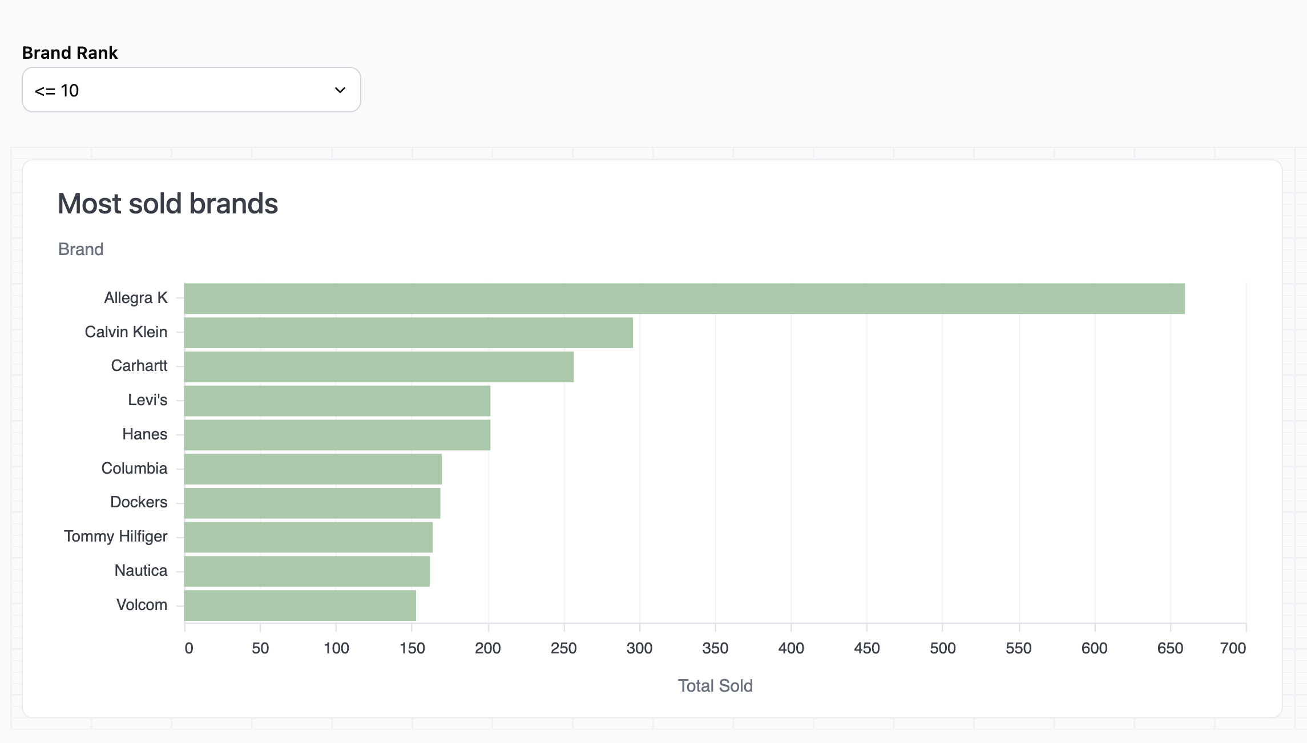This screenshot has height=743, width=1307.
Task: Click the Columbia bar
Action: pos(313,469)
